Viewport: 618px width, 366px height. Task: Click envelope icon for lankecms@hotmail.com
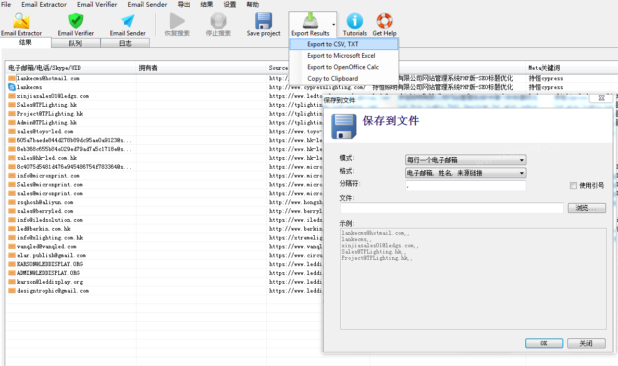coord(12,79)
